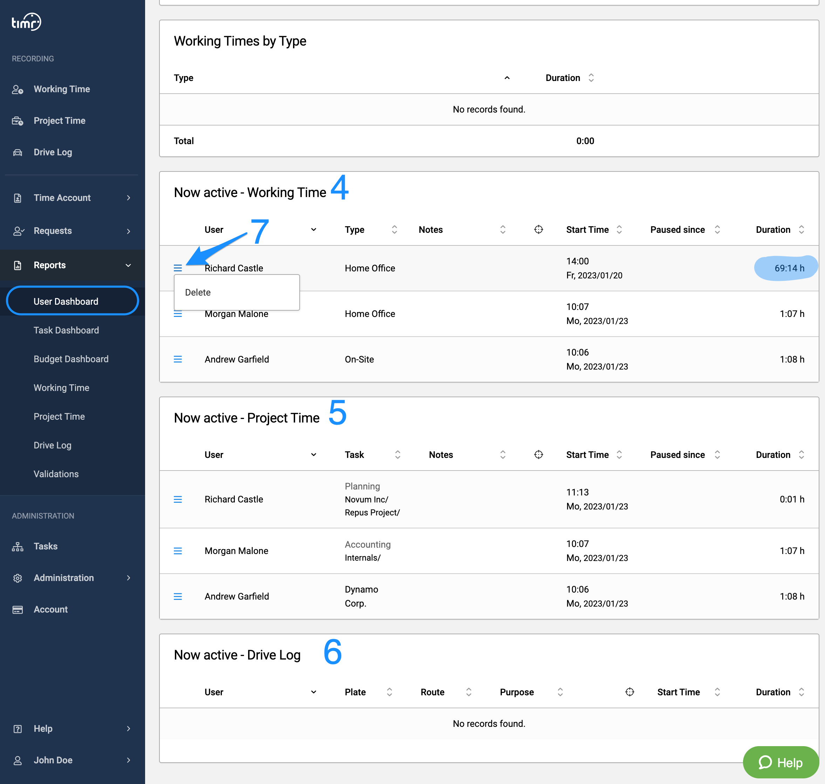Click the Novum Inc/ task entry
The width and height of the screenshot is (825, 784).
pos(366,500)
